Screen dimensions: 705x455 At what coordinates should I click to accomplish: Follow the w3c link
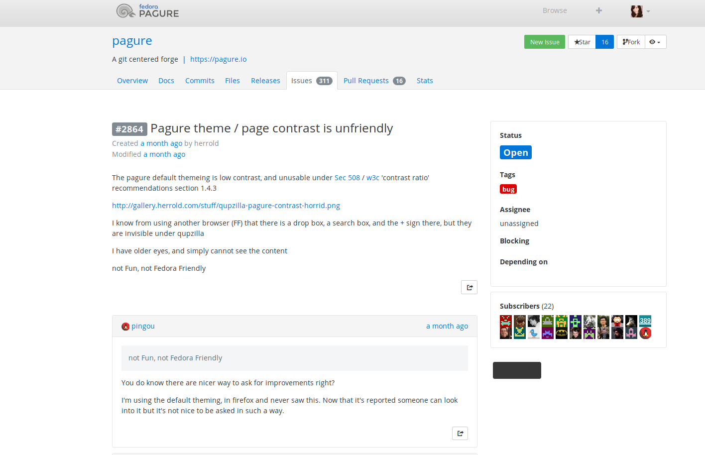[x=373, y=178]
